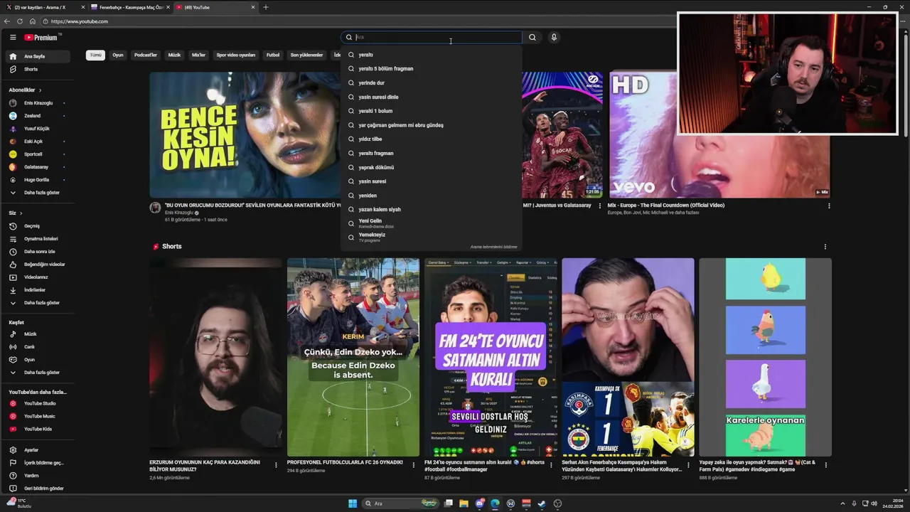Choose suggestion 'yasin suresi dinle'
This screenshot has width=910, height=512.
point(431,97)
